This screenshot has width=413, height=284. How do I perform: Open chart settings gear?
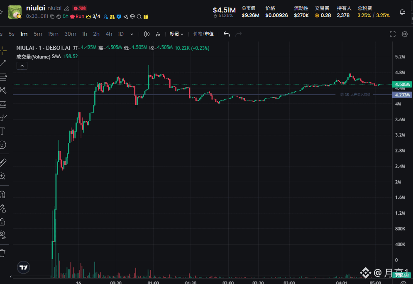coord(405,34)
